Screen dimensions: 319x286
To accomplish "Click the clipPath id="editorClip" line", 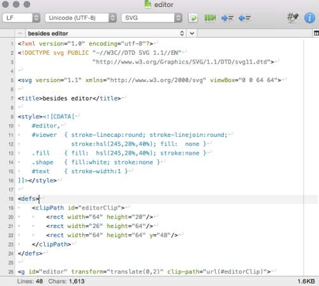I will pos(78,208).
